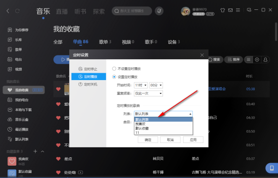The height and width of the screenshot is (178, 278).
Task: Choose 默认收藏 in dropdown list
Action: 163,129
